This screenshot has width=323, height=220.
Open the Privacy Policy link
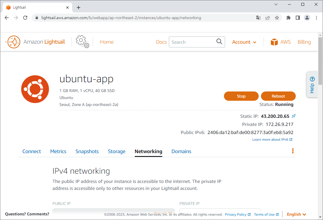238,214
